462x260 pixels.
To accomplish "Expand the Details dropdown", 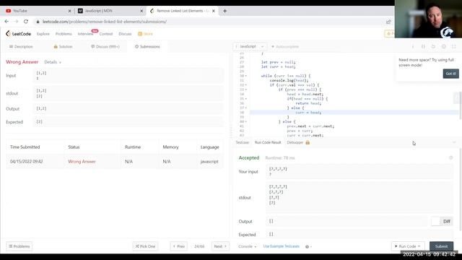I will tap(53, 62).
